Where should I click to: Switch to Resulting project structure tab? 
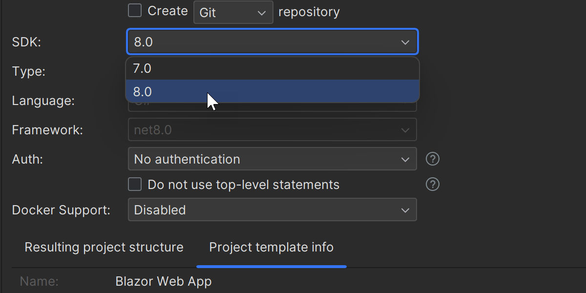point(104,248)
